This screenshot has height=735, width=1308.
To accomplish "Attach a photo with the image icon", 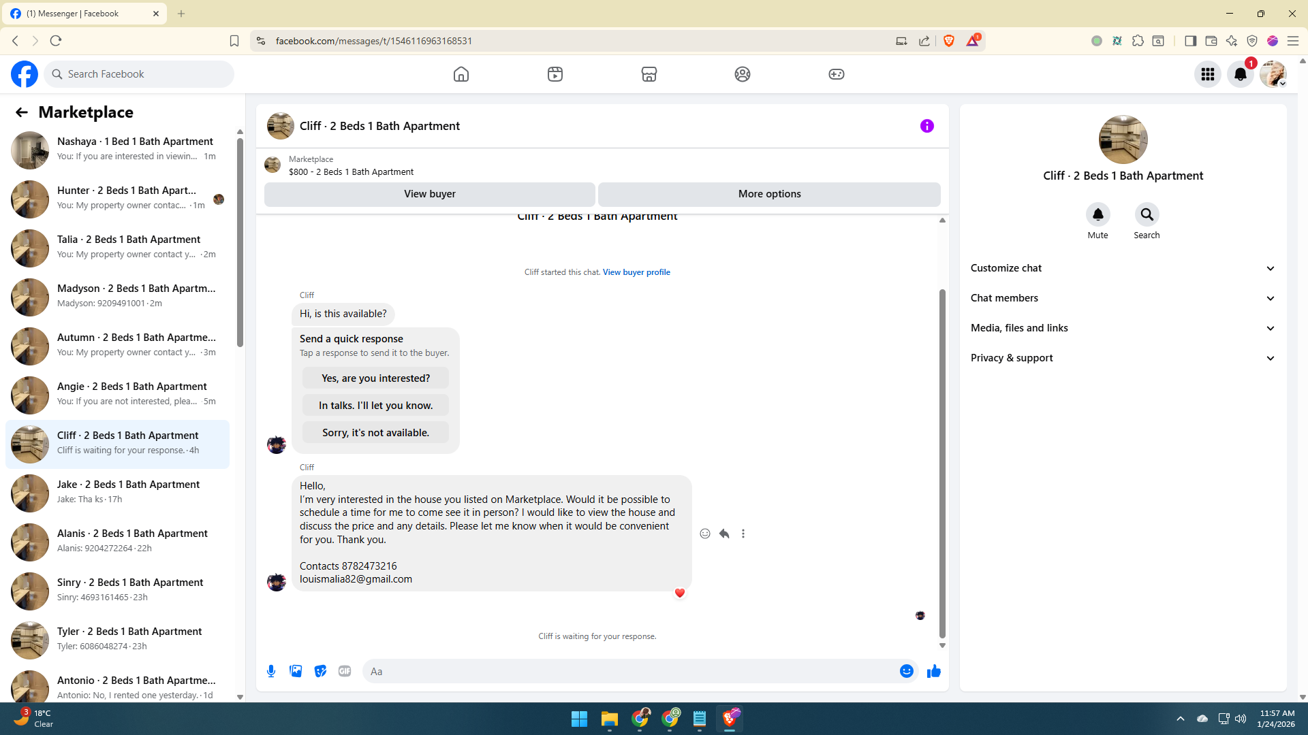I will (x=296, y=671).
